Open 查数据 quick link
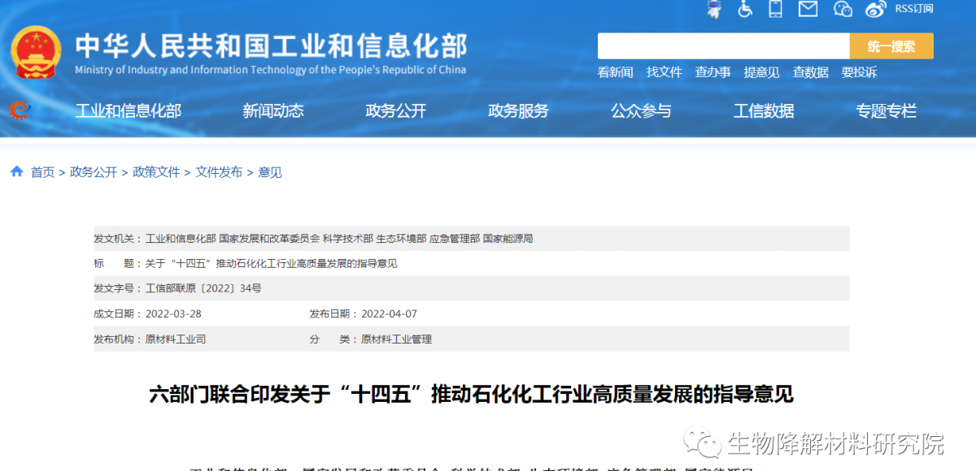976x471 pixels. [x=811, y=72]
